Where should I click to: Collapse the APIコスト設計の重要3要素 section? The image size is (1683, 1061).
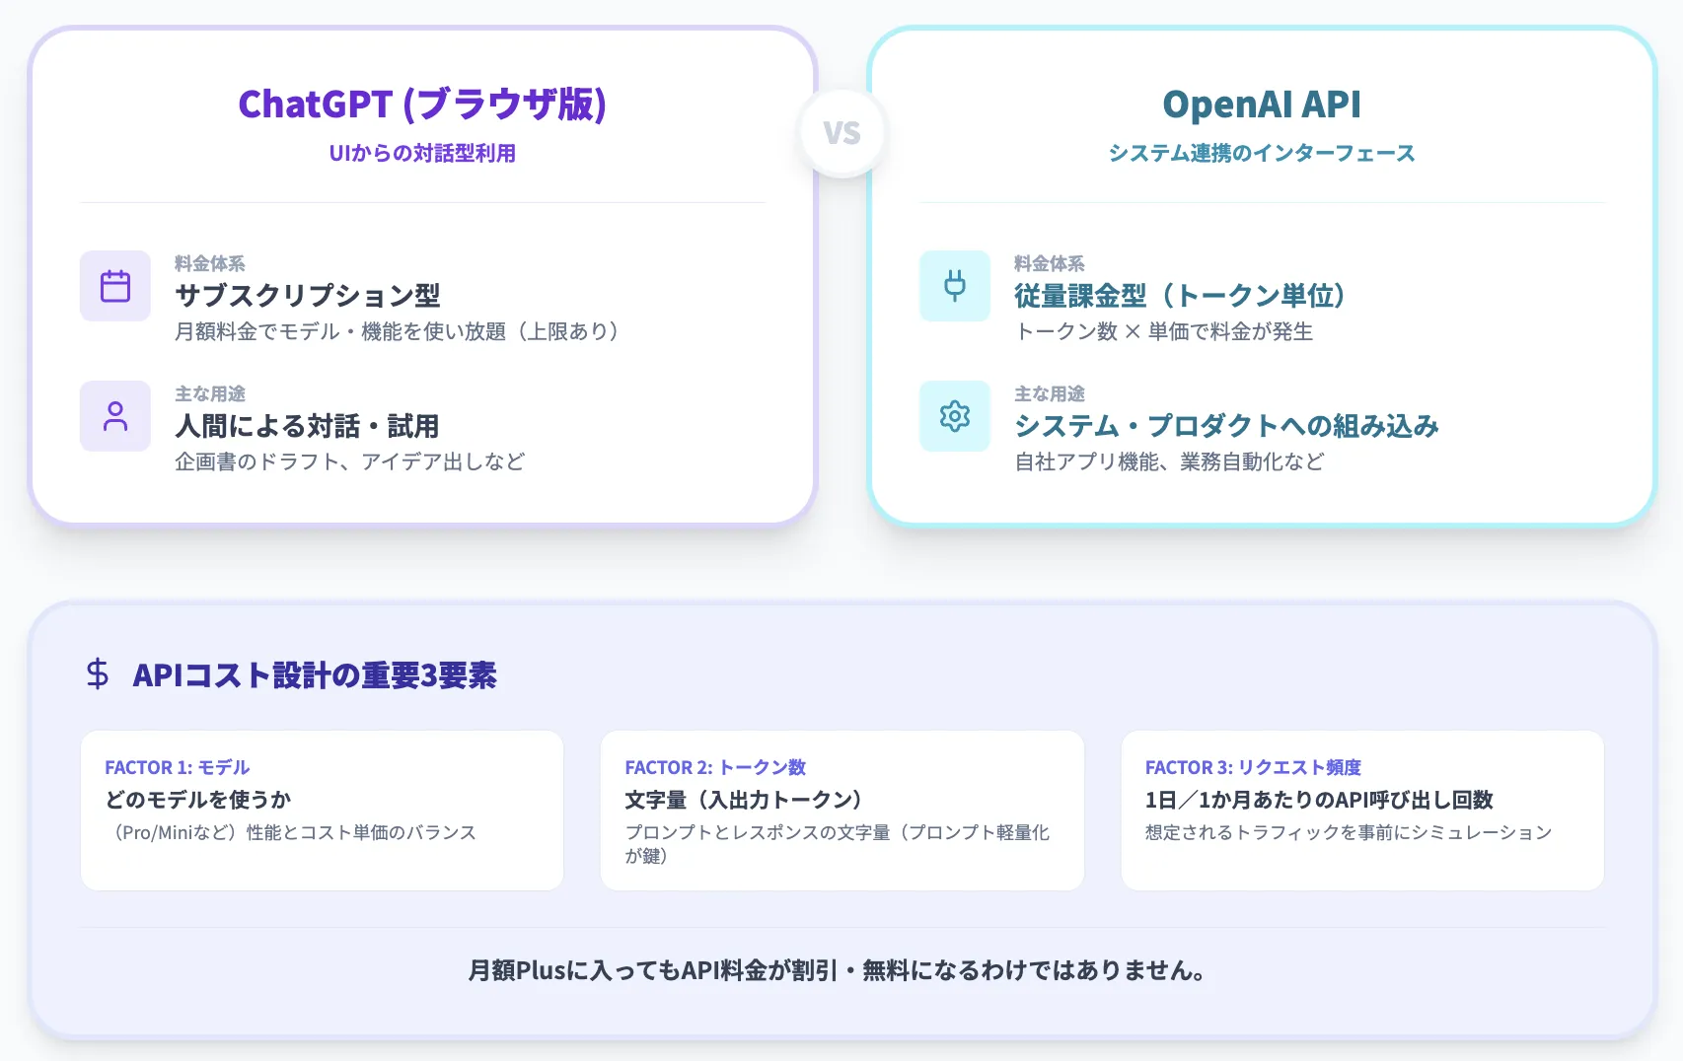click(x=317, y=676)
